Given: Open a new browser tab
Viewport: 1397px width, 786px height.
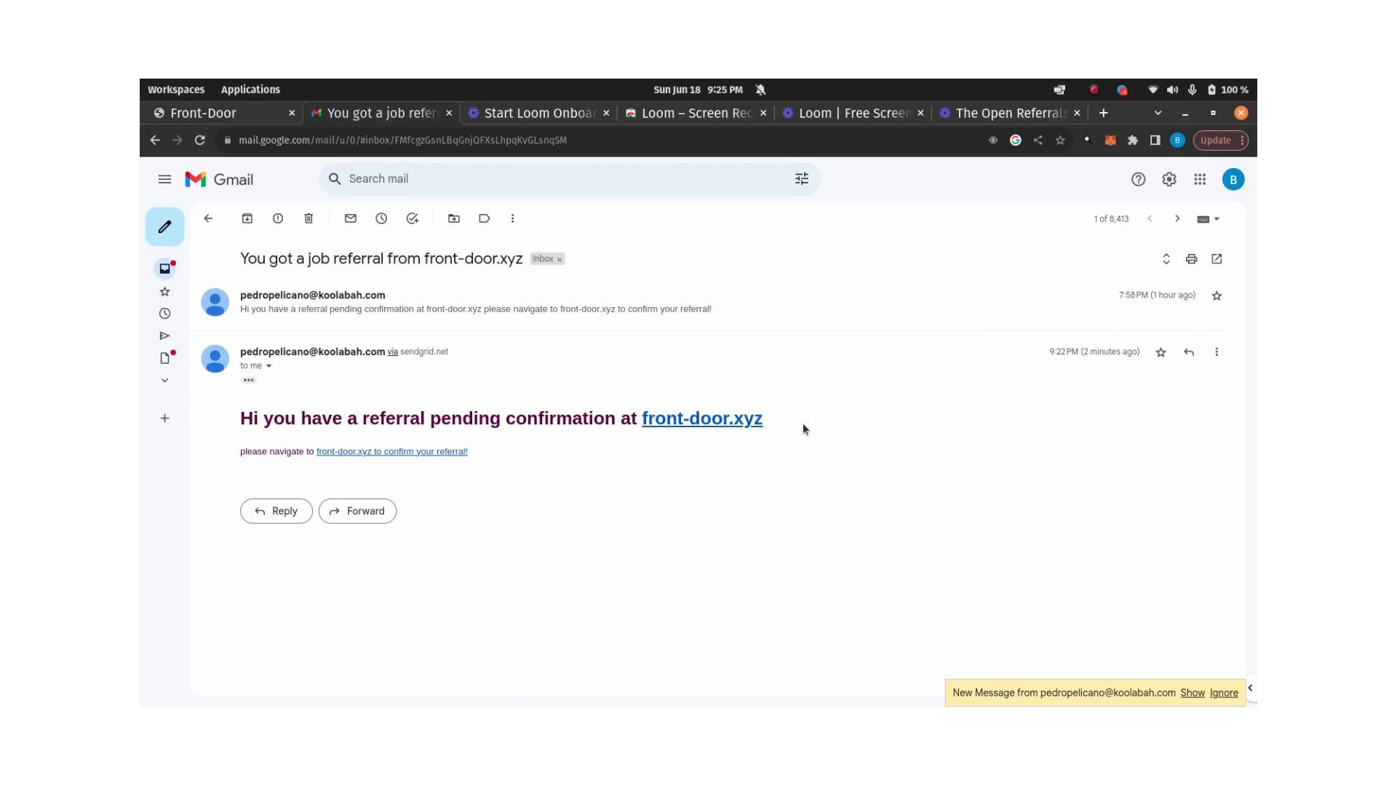Looking at the screenshot, I should pos(1104,113).
